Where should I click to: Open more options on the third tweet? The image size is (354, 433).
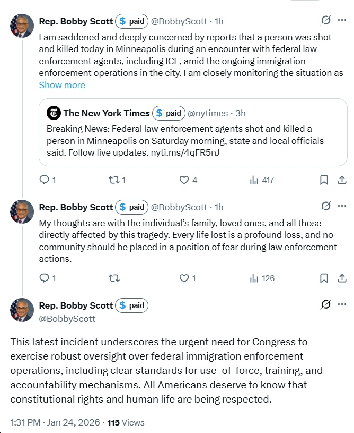[x=342, y=304]
